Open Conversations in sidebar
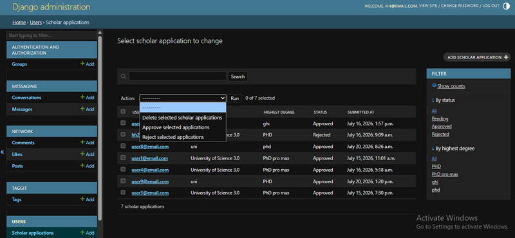 tap(26, 98)
